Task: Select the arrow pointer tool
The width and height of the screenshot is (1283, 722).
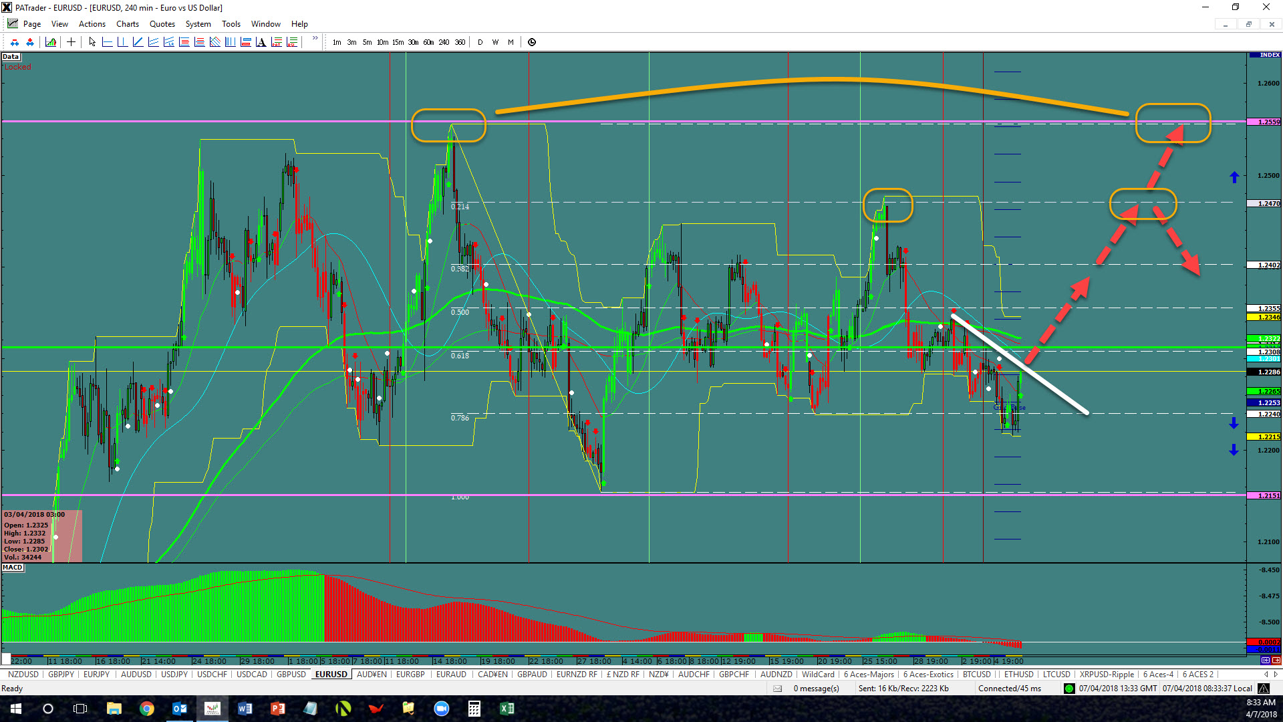Action: 92,42
